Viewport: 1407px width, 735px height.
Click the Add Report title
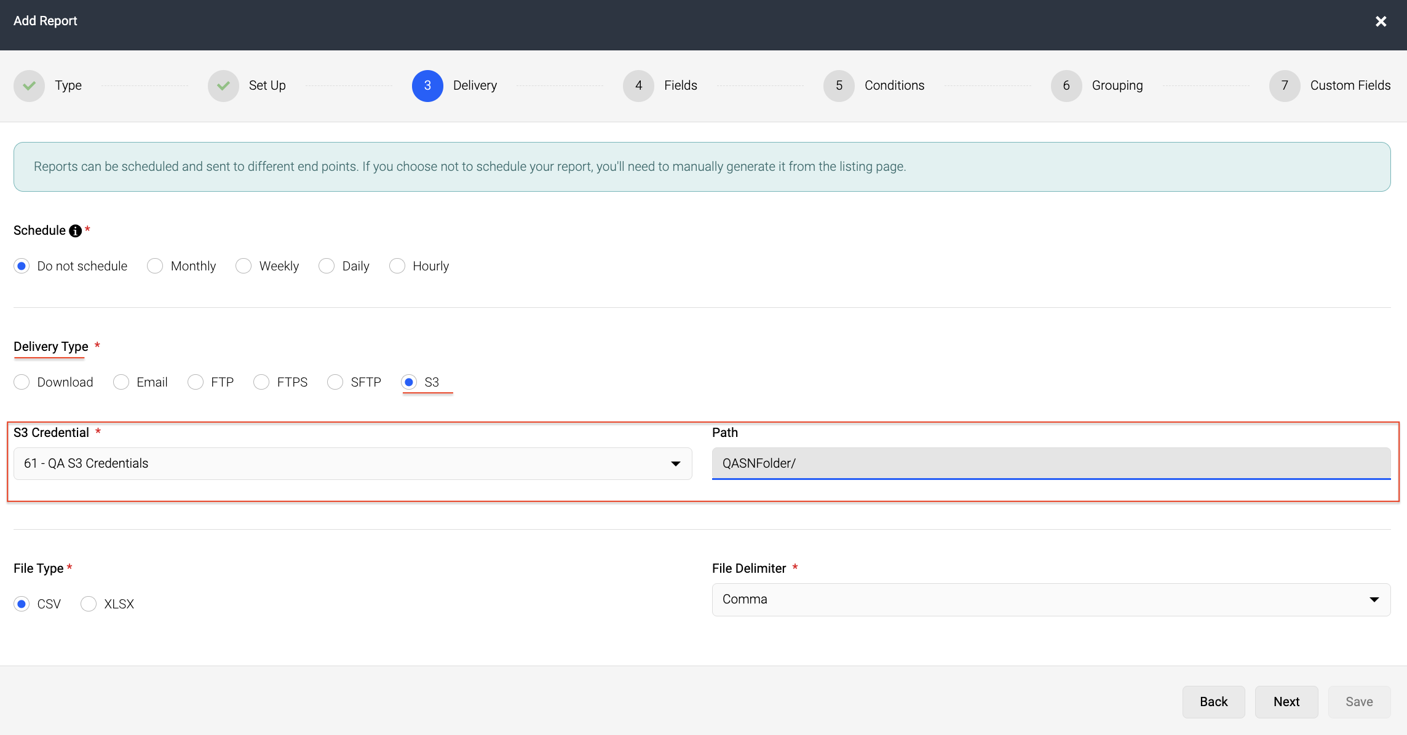pyautogui.click(x=46, y=21)
